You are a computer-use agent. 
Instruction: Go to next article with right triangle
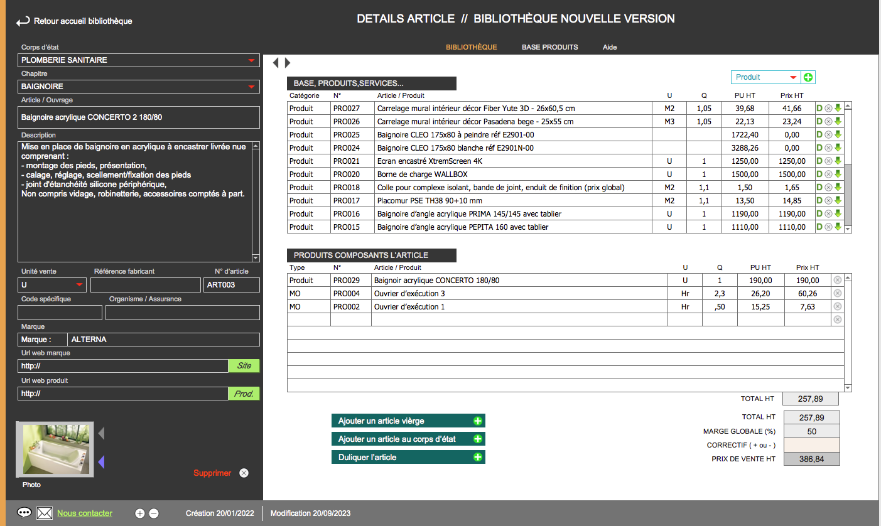pyautogui.click(x=288, y=63)
